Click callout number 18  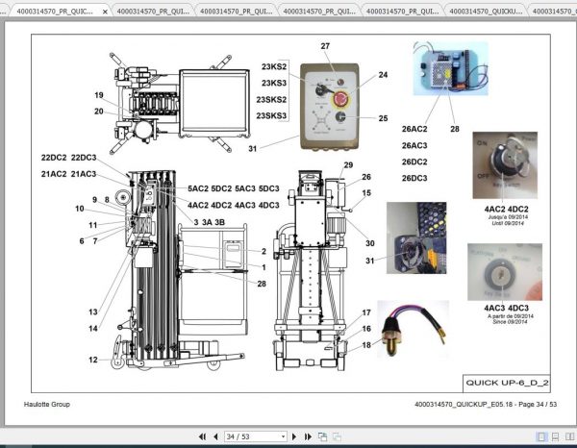point(366,345)
